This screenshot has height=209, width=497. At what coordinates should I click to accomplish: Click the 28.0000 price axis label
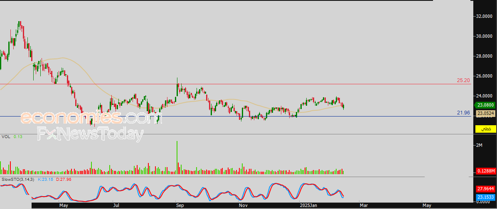coord(484,56)
